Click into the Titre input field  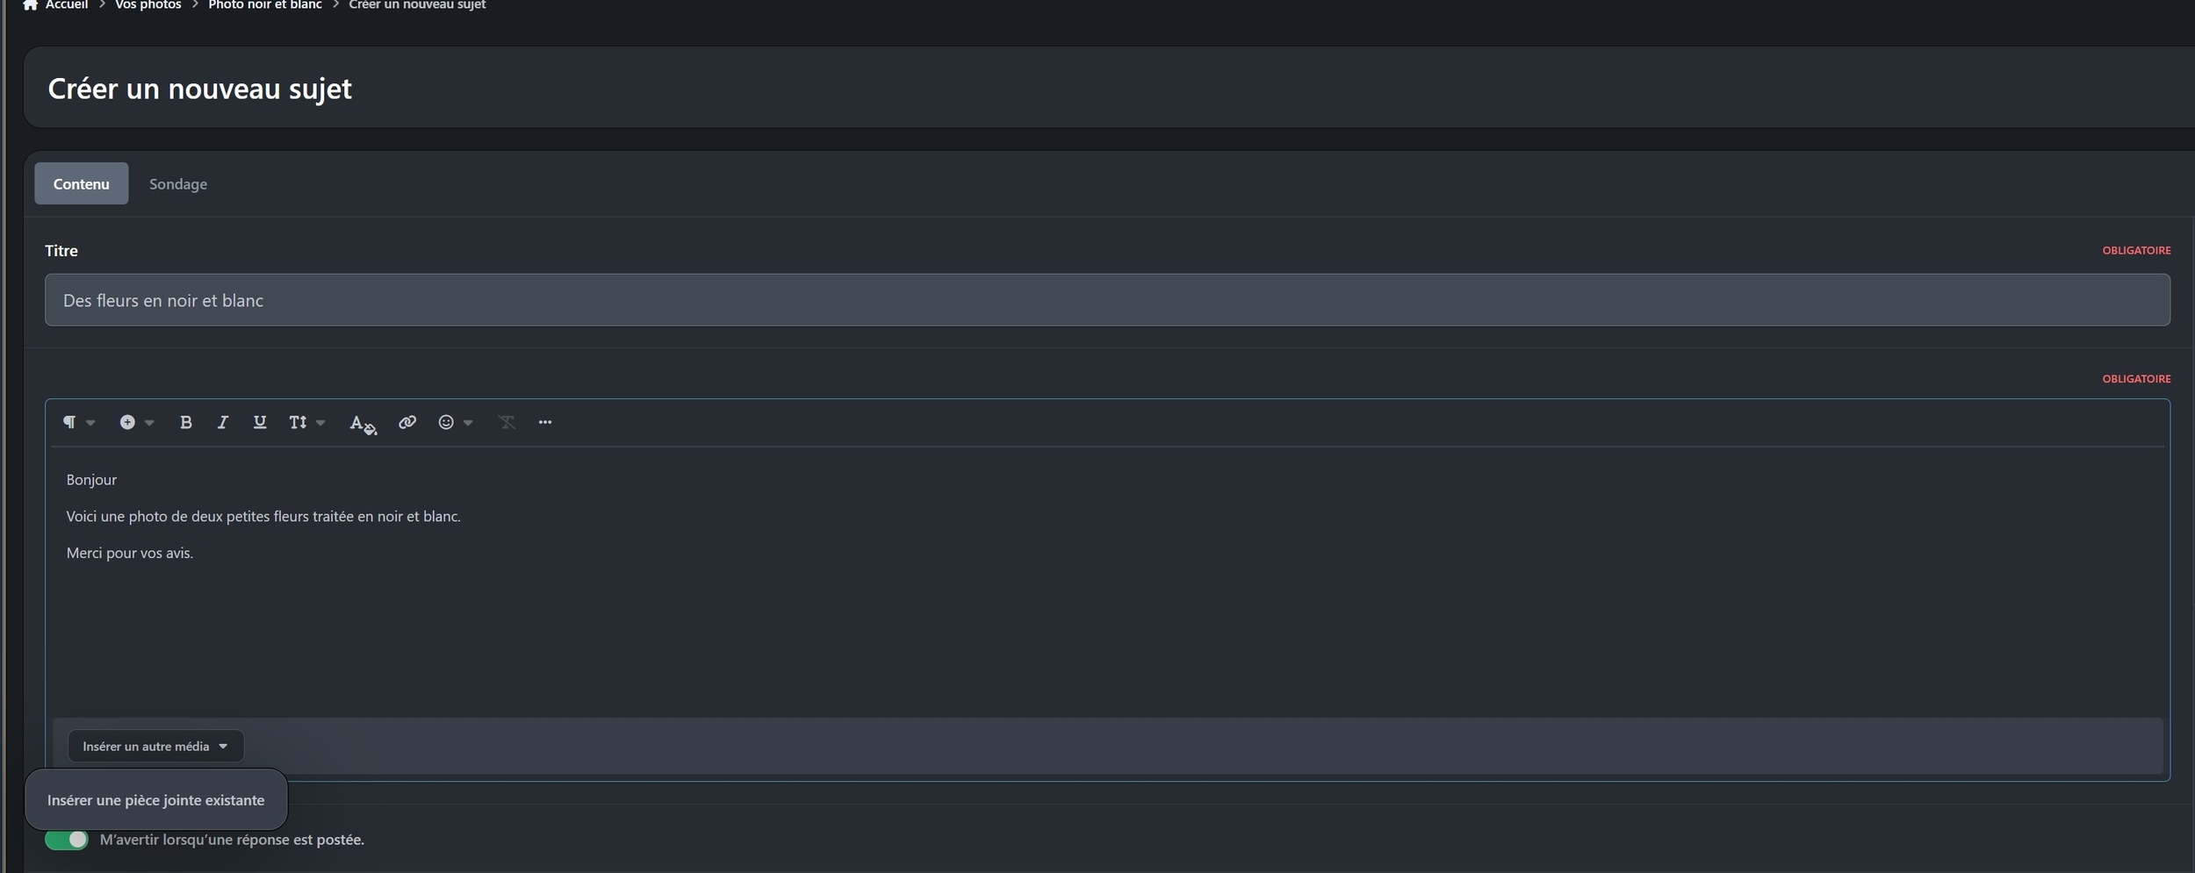(x=1106, y=300)
